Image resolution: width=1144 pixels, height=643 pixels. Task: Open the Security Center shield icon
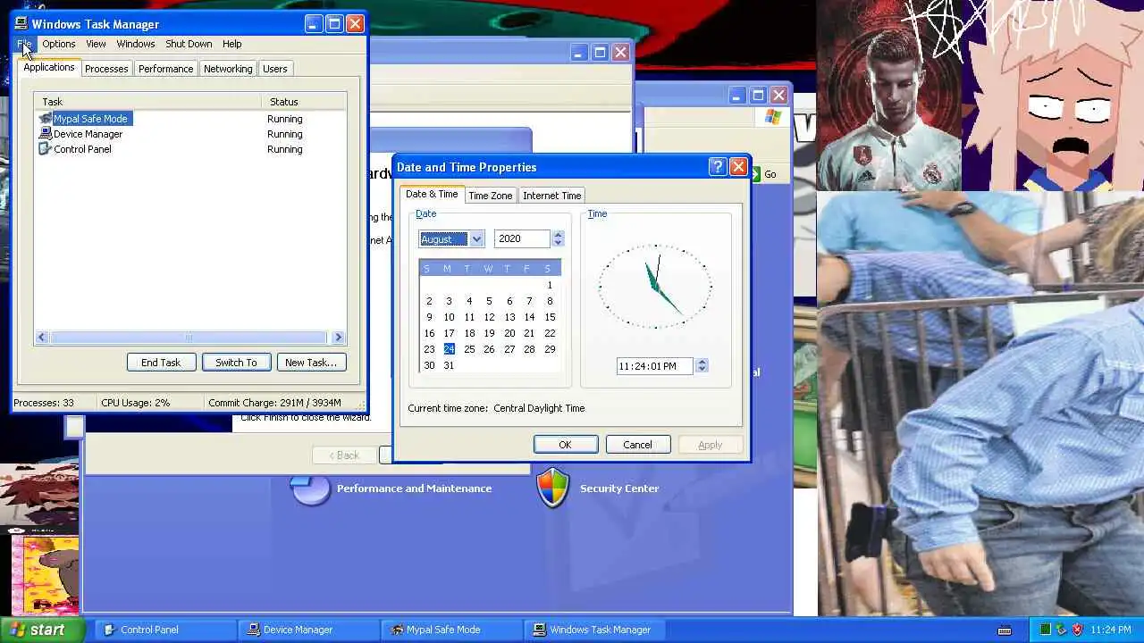click(552, 489)
